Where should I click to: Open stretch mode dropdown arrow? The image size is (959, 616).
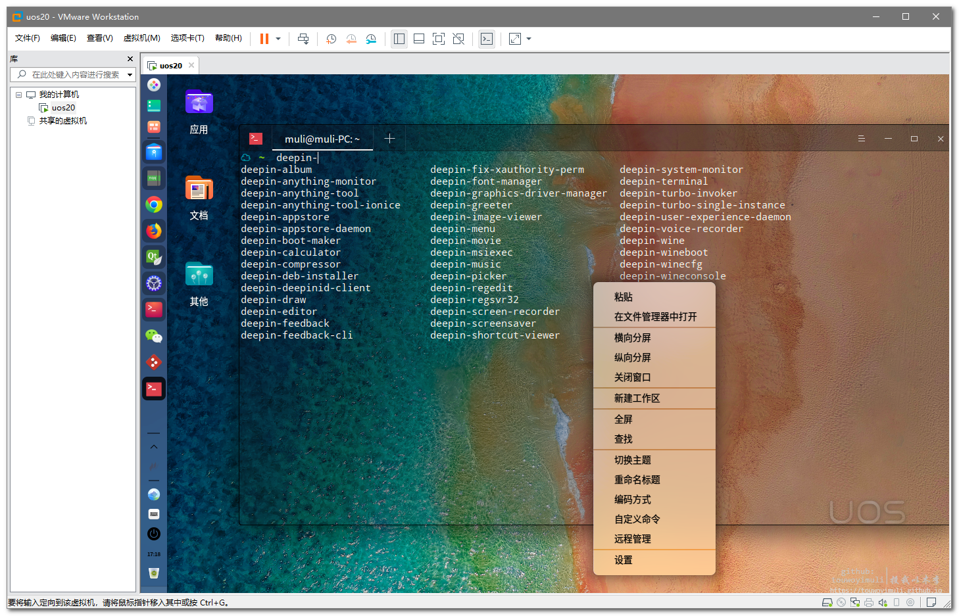(529, 39)
